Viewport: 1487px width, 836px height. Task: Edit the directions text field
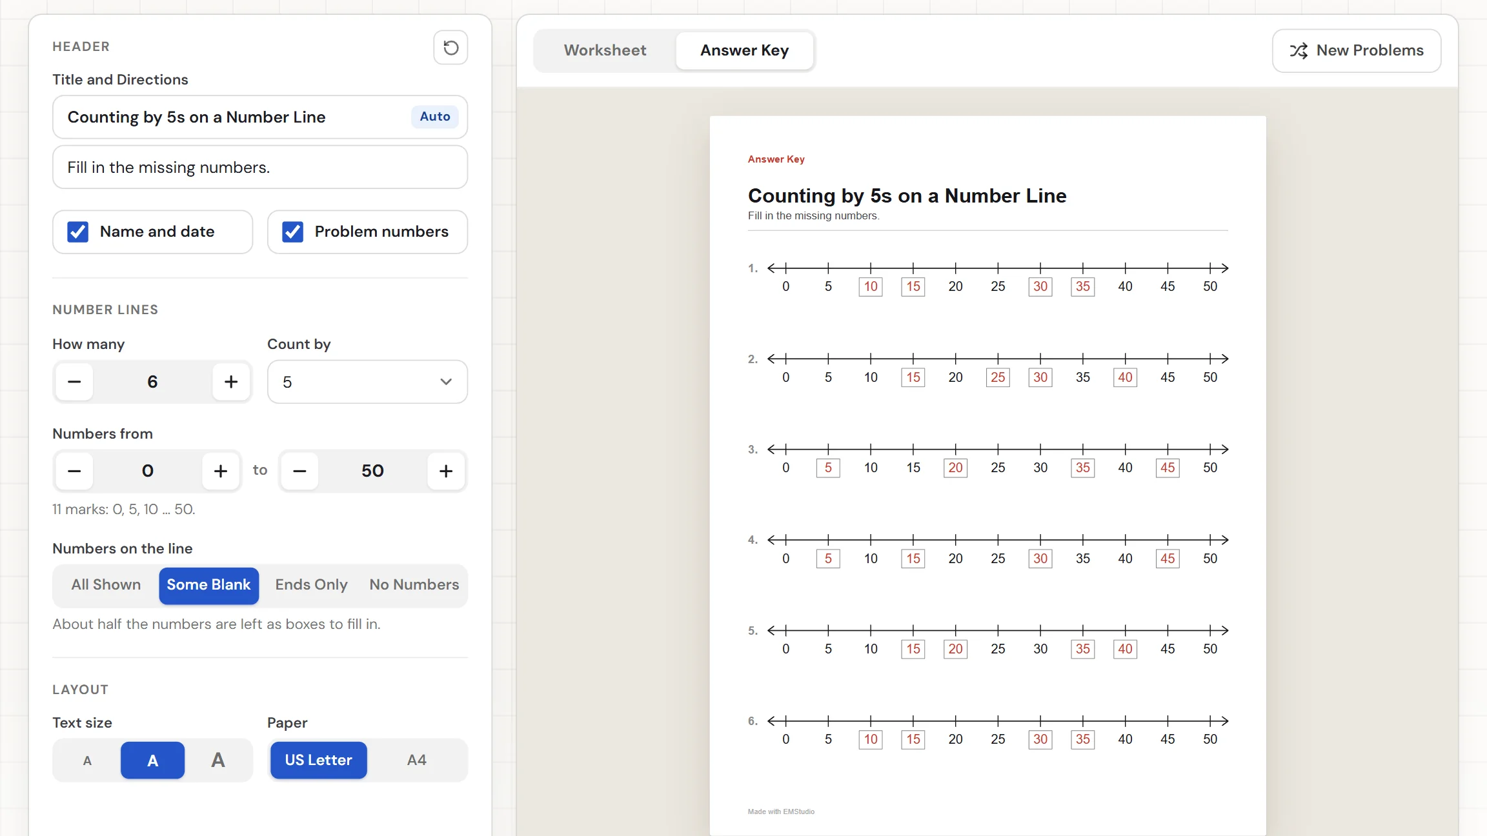coord(260,167)
